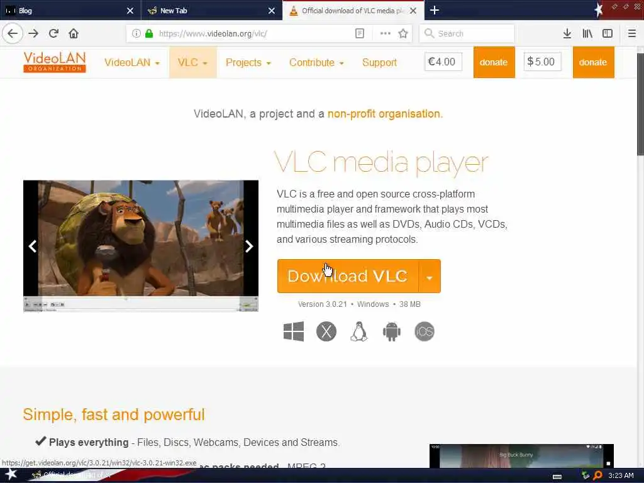Click the keyboard icon in system tray

[x=557, y=477]
